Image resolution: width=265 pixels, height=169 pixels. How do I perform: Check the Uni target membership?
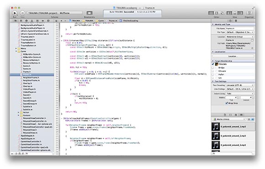pyautogui.click(x=213, y=78)
